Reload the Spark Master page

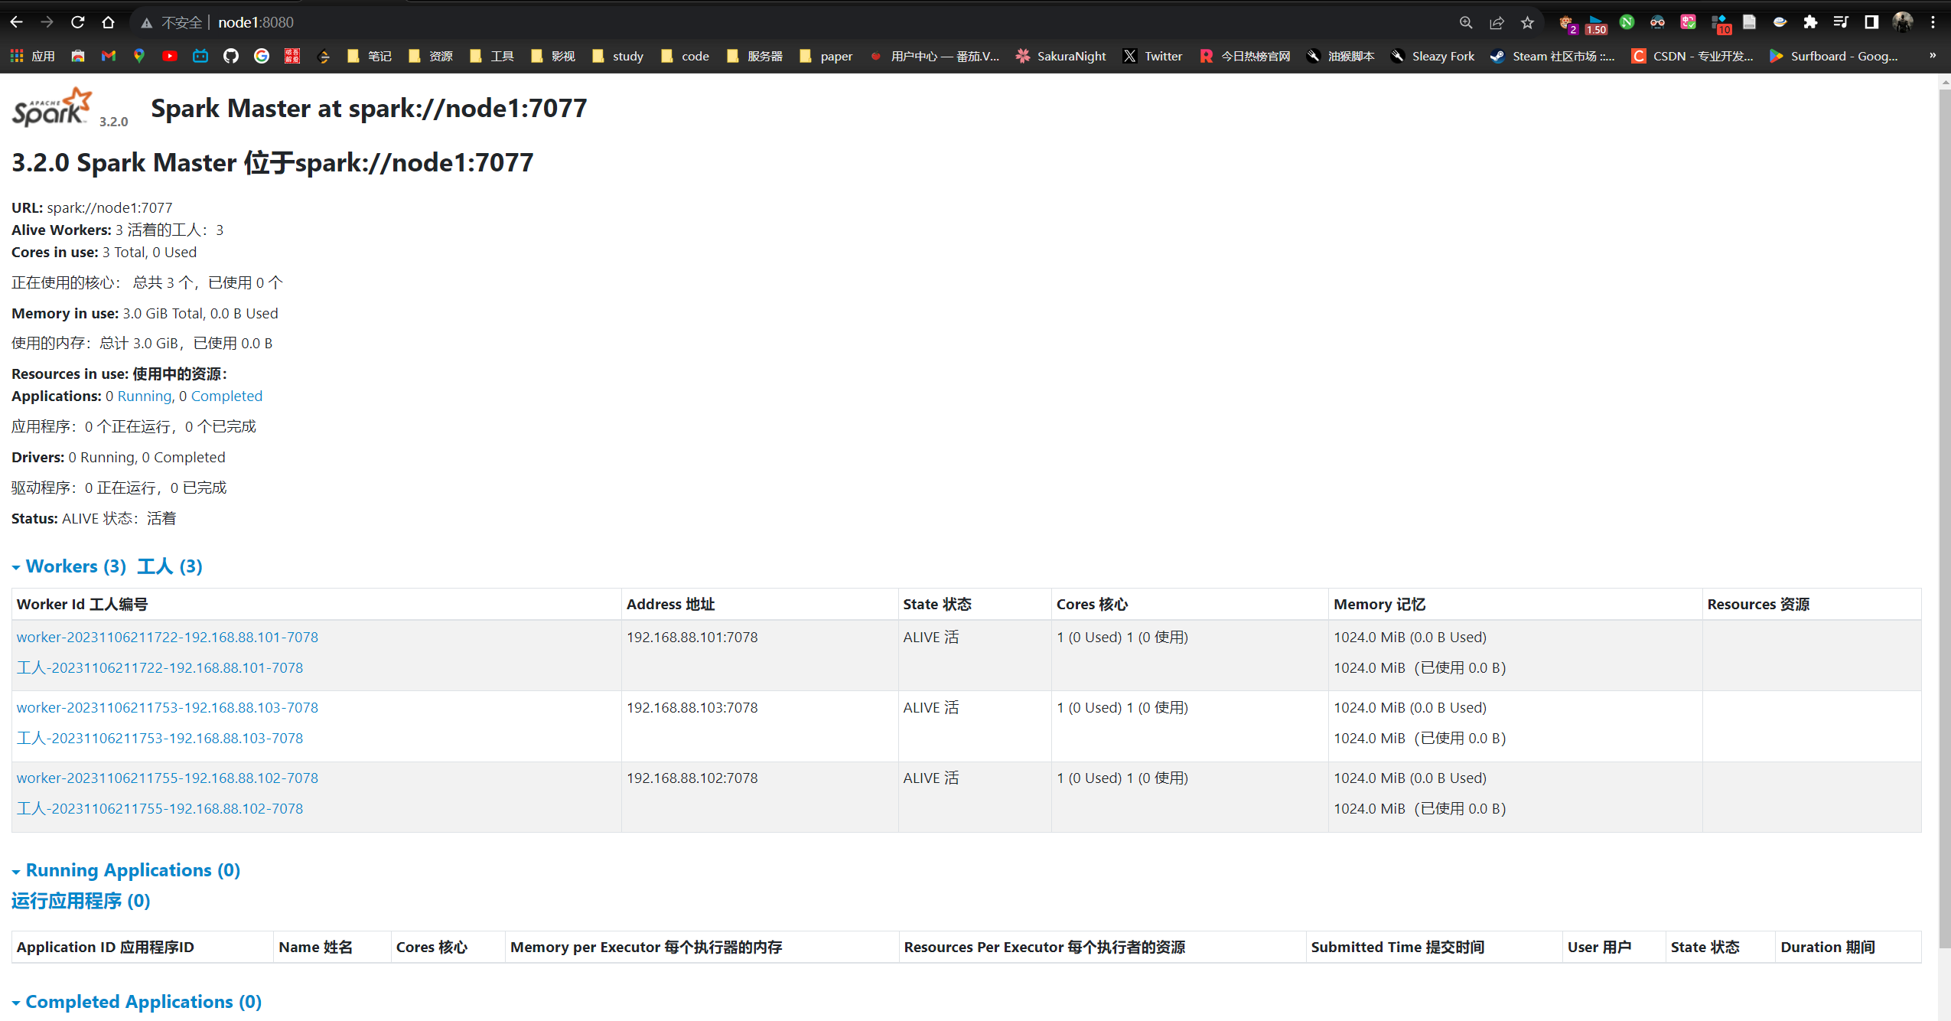pyautogui.click(x=77, y=22)
